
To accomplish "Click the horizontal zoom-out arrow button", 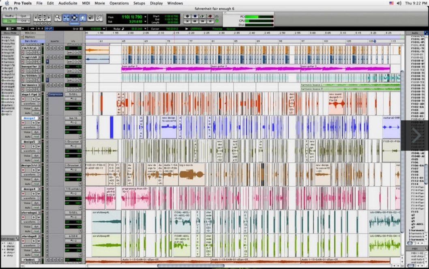I will 36,18.
